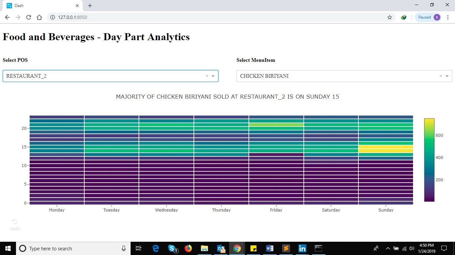Open the Chrome three-dot menu

[448, 17]
